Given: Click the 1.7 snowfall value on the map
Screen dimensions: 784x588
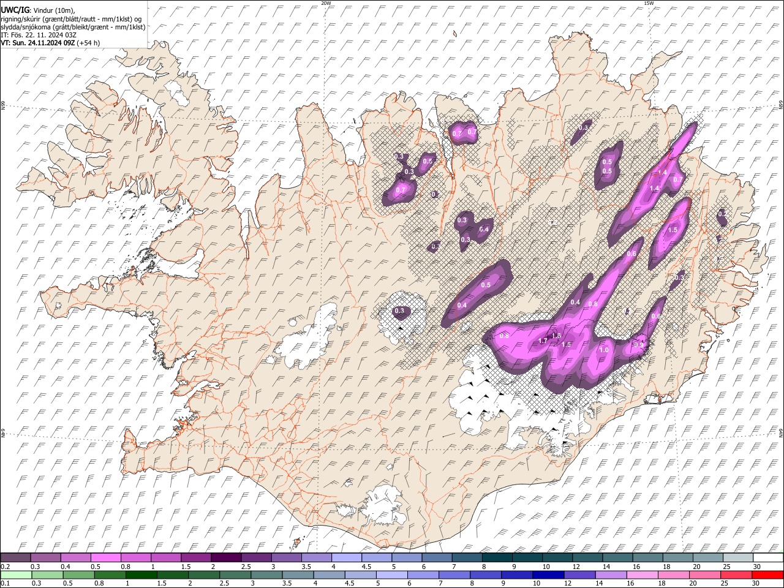Looking at the screenshot, I should (543, 341).
